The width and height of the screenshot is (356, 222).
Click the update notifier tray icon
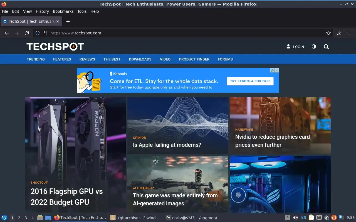click(334, 218)
